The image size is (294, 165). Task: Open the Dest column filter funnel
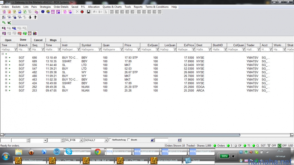[209, 50]
